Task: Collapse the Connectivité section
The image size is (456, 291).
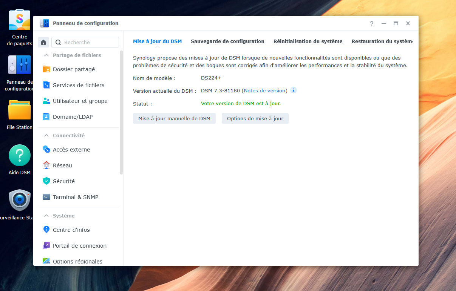Action: (46, 135)
